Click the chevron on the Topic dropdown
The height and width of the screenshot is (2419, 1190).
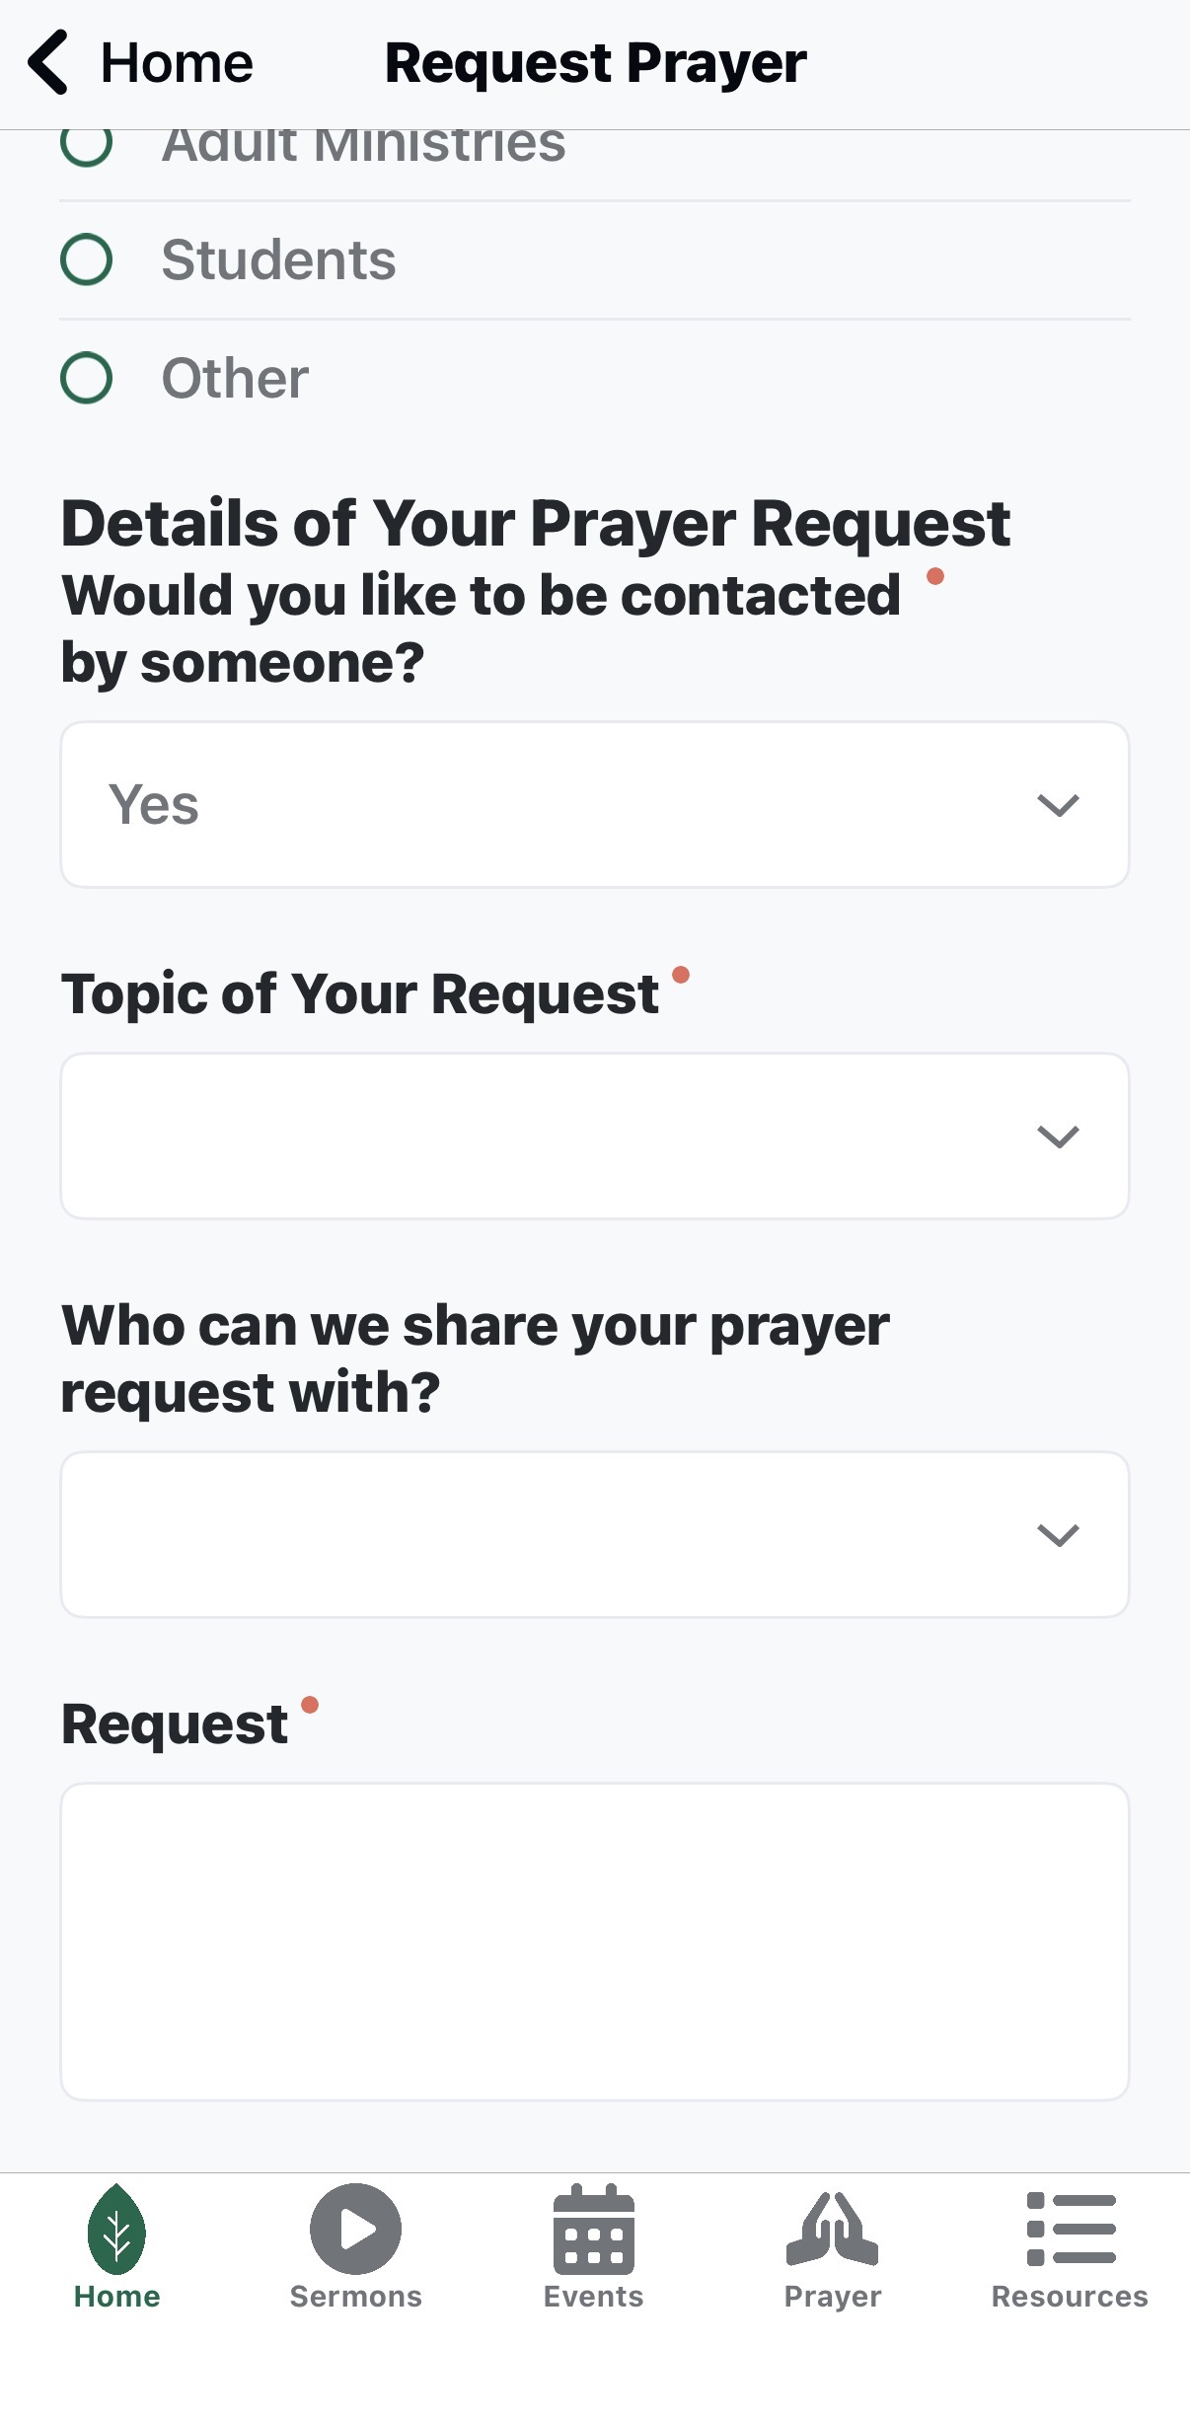point(1058,1136)
